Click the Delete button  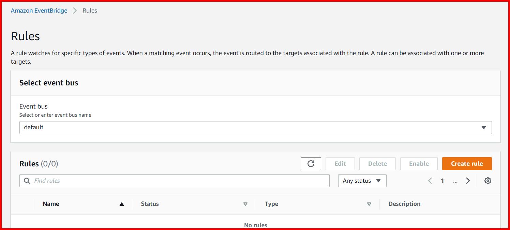point(377,163)
